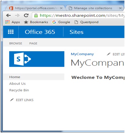Click the pencil icon beside sidebar EDIT LINKS
Viewport: 125px width, 133px height.
(x=12, y=100)
